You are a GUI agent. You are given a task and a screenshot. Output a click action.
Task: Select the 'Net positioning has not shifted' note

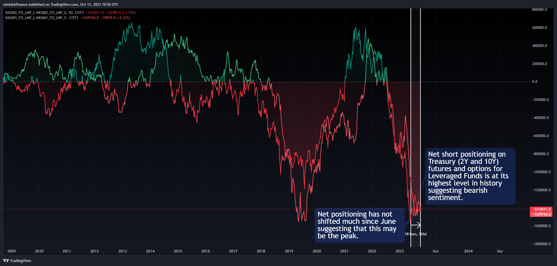tap(360, 225)
